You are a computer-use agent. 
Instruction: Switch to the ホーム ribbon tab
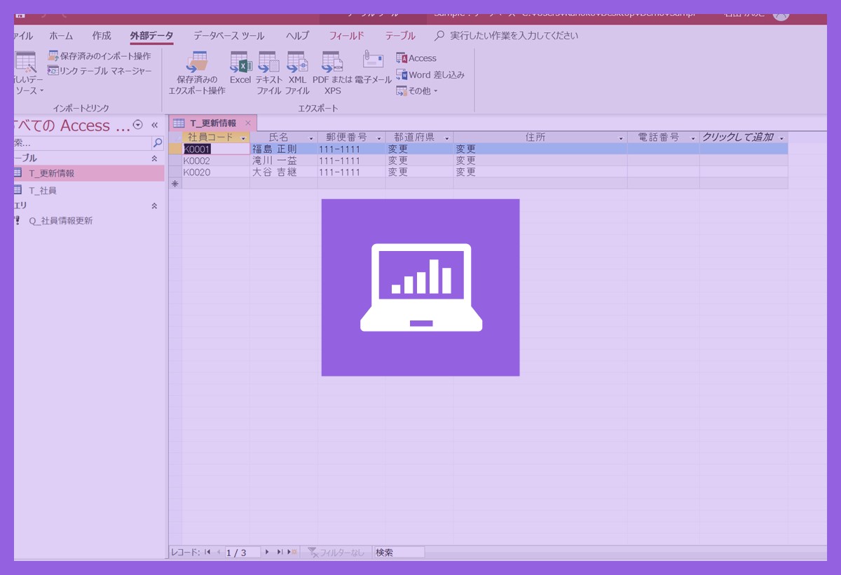[61, 36]
